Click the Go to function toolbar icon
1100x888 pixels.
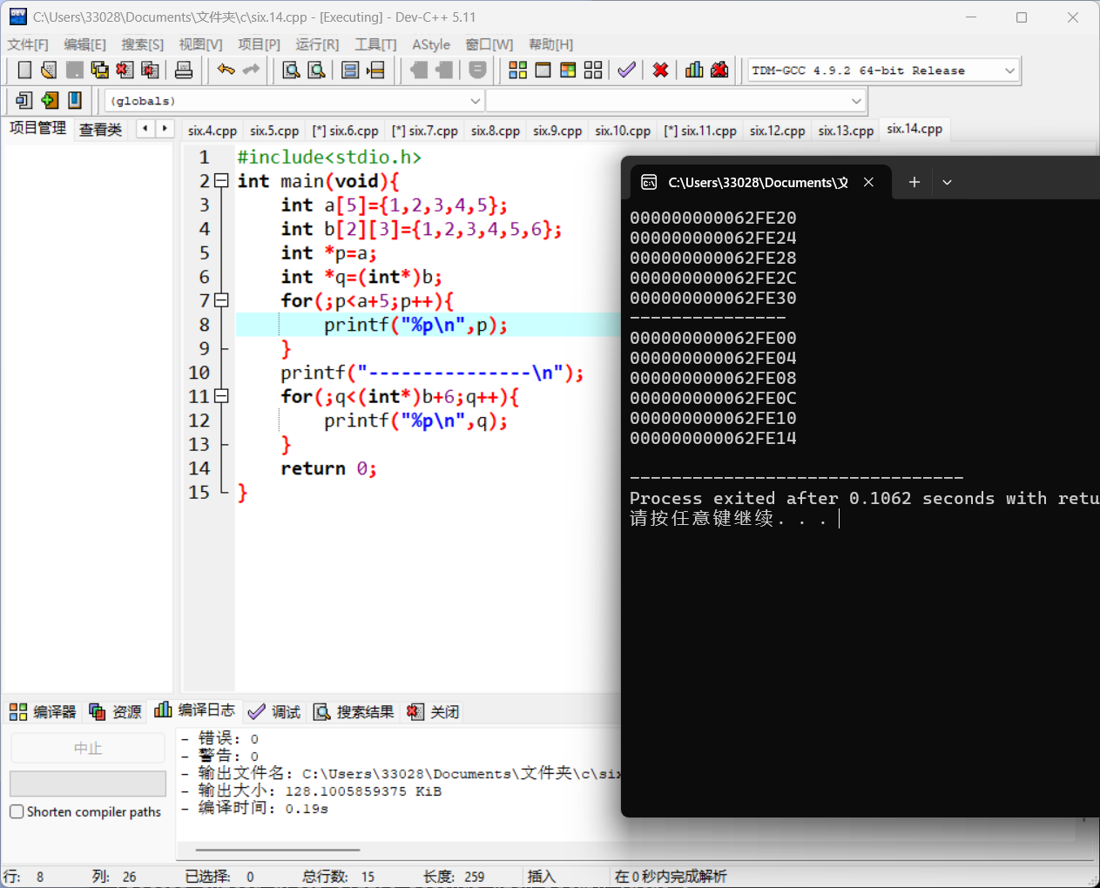point(350,71)
